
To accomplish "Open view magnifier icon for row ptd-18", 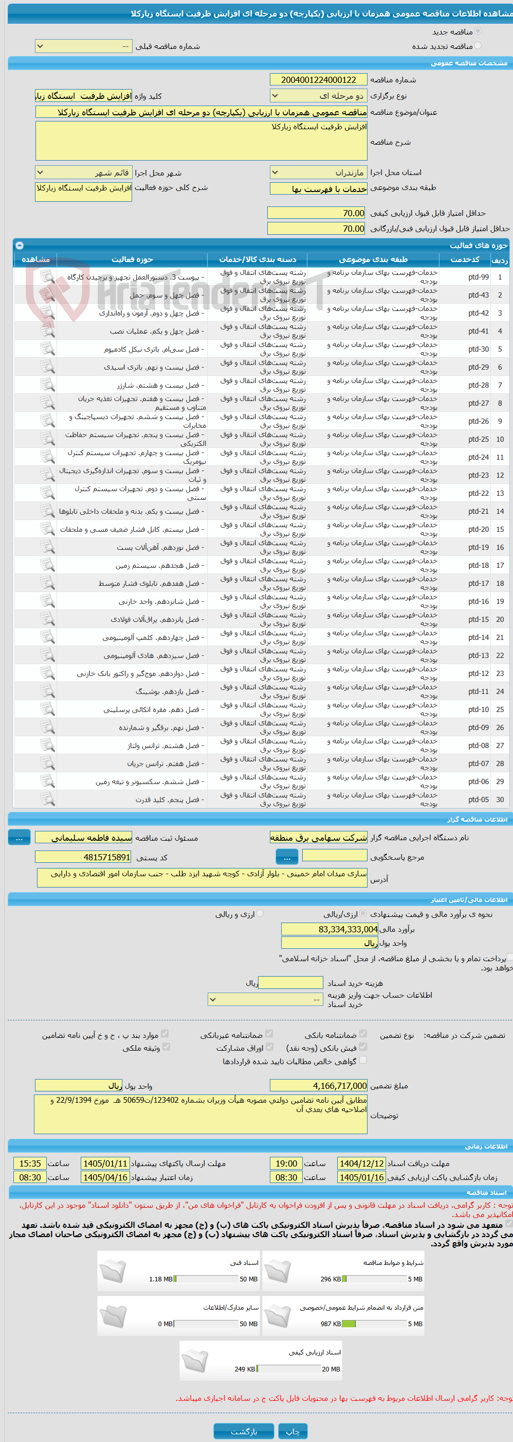I will (x=47, y=565).
